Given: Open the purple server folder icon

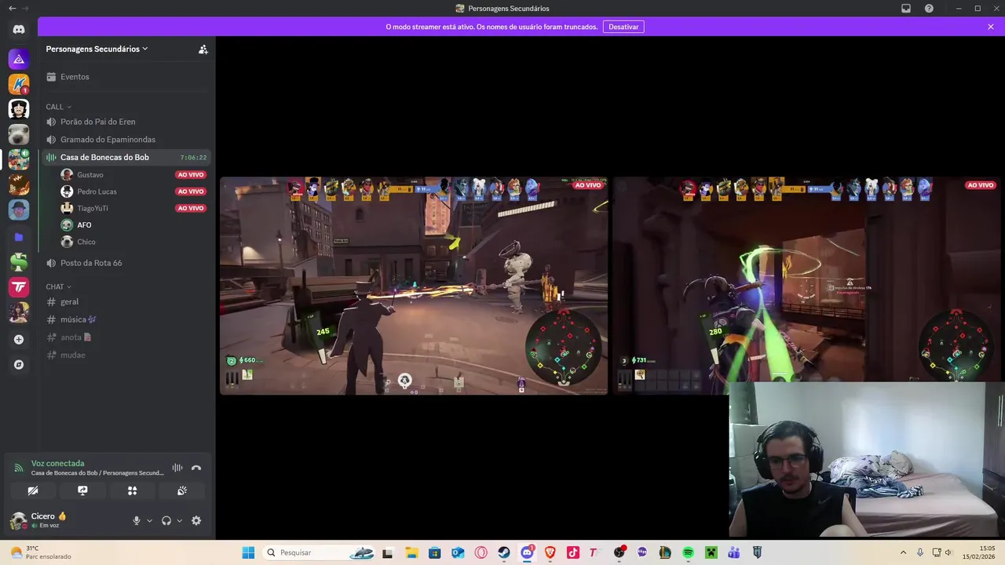Looking at the screenshot, I should [x=19, y=237].
